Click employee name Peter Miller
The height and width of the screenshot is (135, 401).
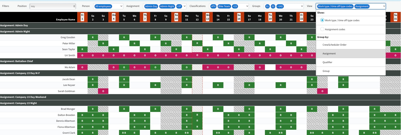tap(69, 43)
